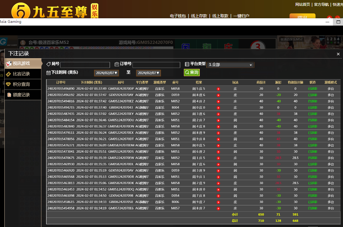Click the calendar icon beside 下注时间 (美东)
Viewport: 343px width, 227px height.
pos(48,73)
